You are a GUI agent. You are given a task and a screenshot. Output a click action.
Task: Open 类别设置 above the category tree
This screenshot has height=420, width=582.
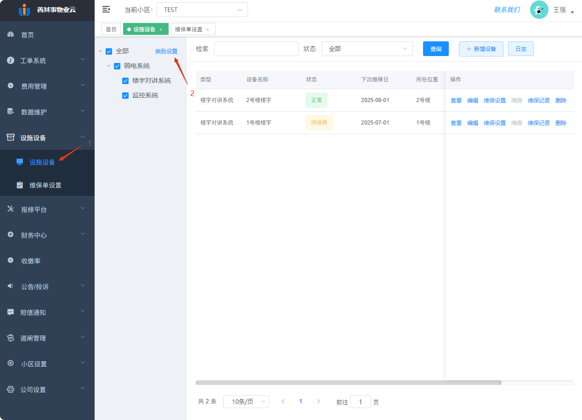click(x=166, y=51)
